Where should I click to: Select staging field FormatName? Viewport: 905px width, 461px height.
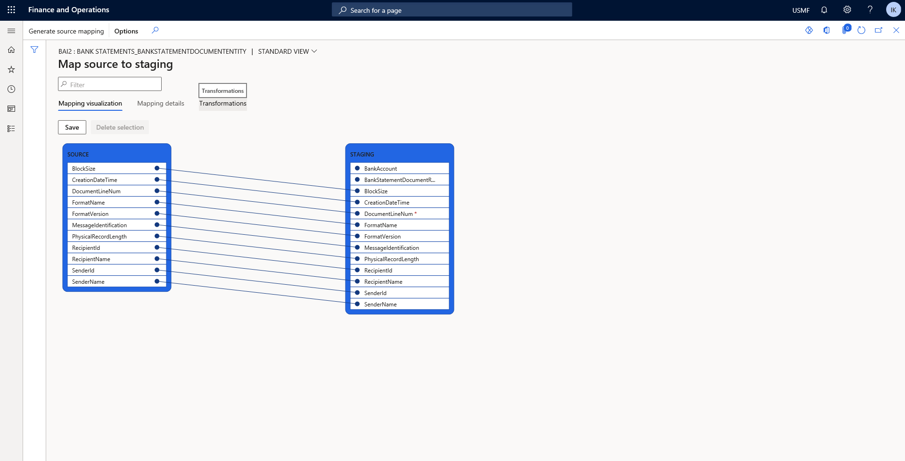click(400, 225)
